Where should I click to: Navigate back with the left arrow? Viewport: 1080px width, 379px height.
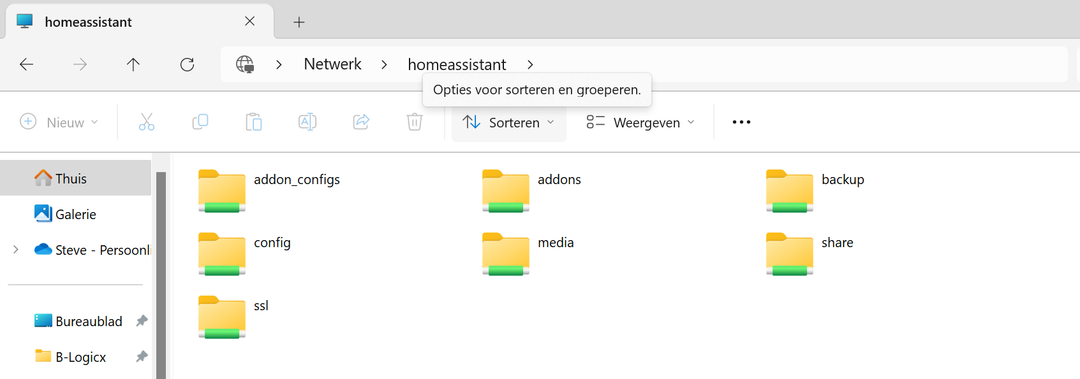pyautogui.click(x=27, y=64)
